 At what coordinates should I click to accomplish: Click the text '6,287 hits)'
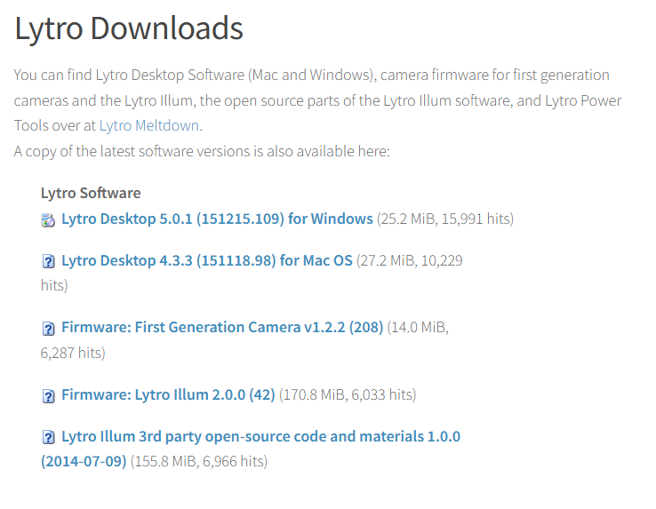click(73, 353)
